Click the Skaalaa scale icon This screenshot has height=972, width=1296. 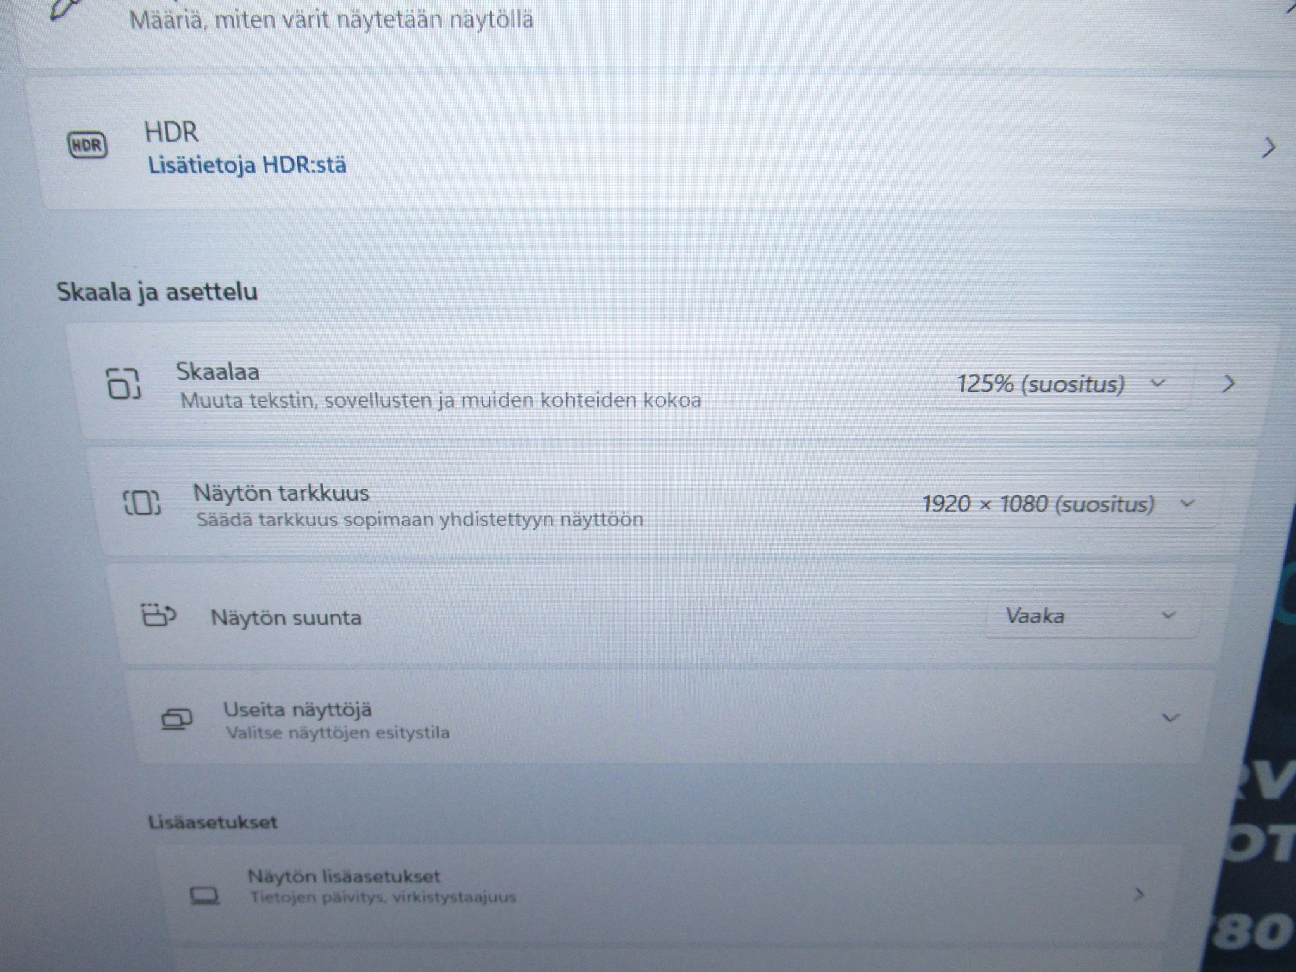123,383
